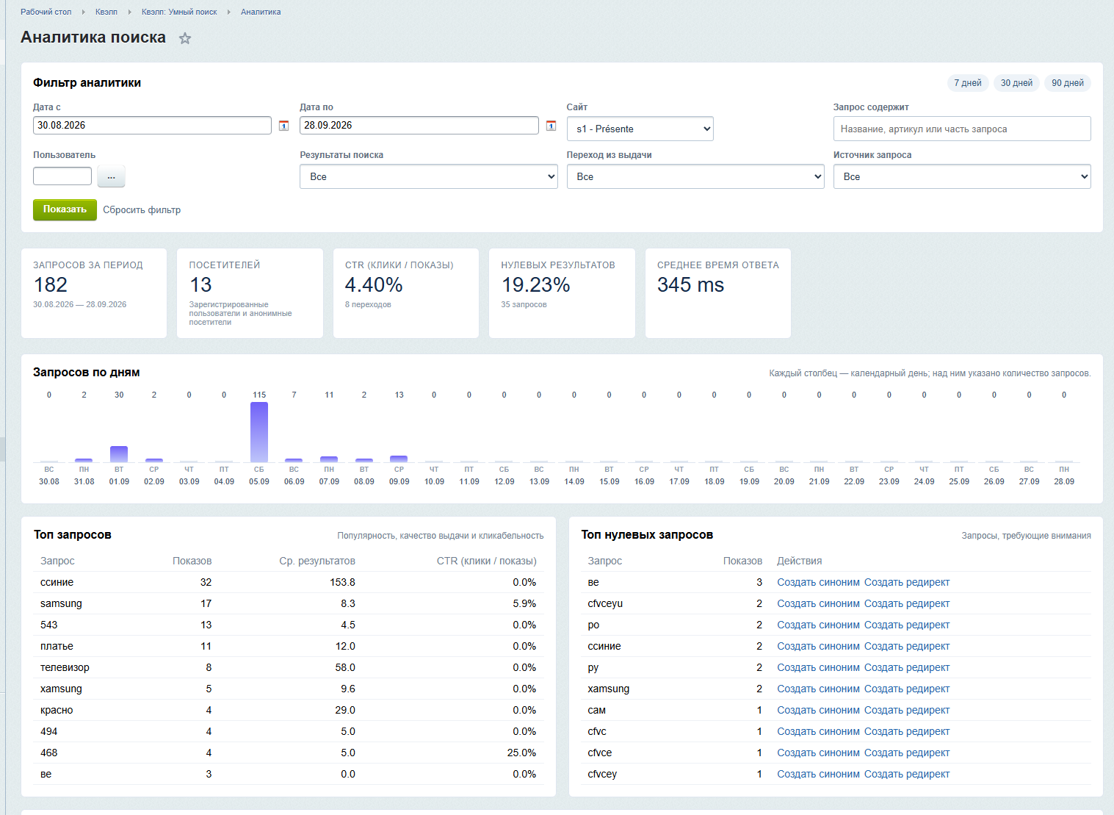The image size is (1114, 815).
Task: Expand the Сайт dropdown
Action: pos(640,129)
